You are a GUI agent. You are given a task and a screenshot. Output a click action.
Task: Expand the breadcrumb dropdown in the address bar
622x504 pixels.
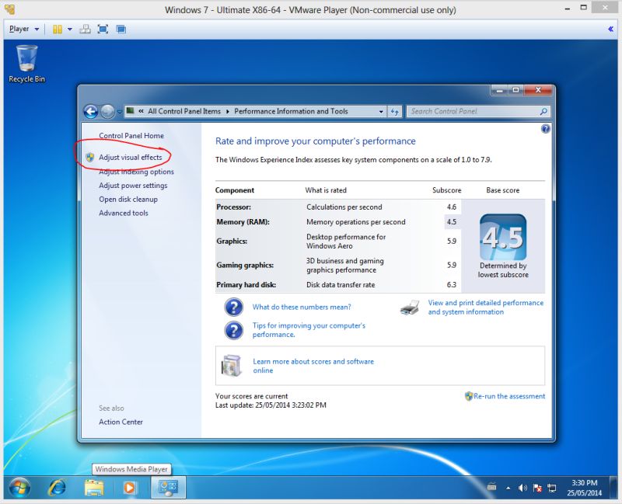pos(380,111)
